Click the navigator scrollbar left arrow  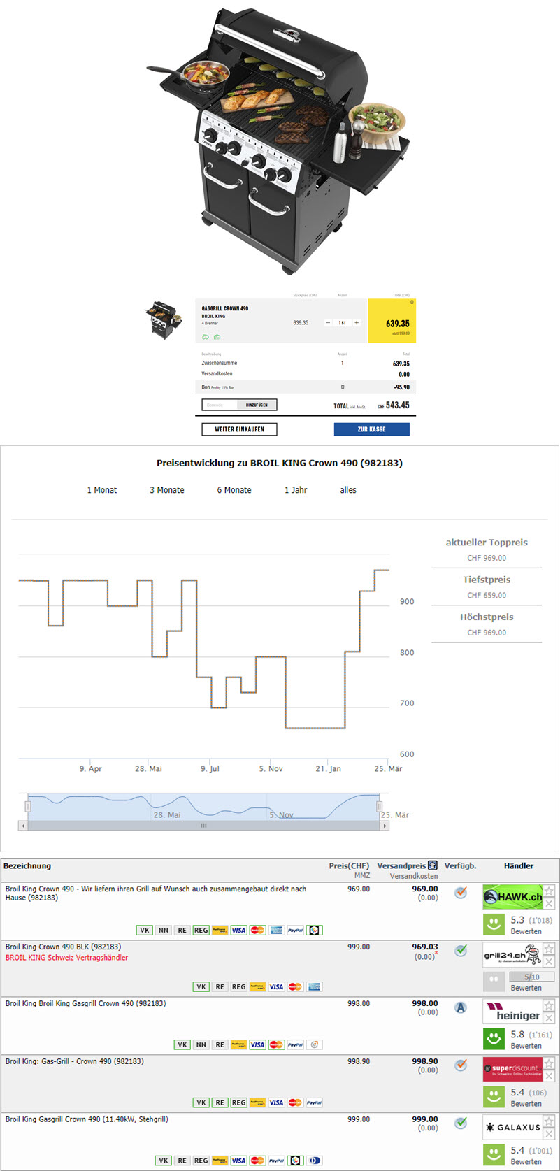23,826
